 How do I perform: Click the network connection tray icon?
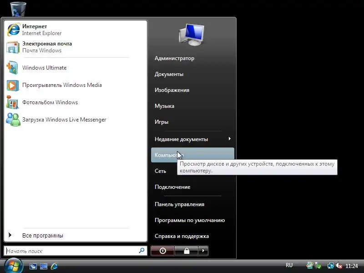(331, 266)
